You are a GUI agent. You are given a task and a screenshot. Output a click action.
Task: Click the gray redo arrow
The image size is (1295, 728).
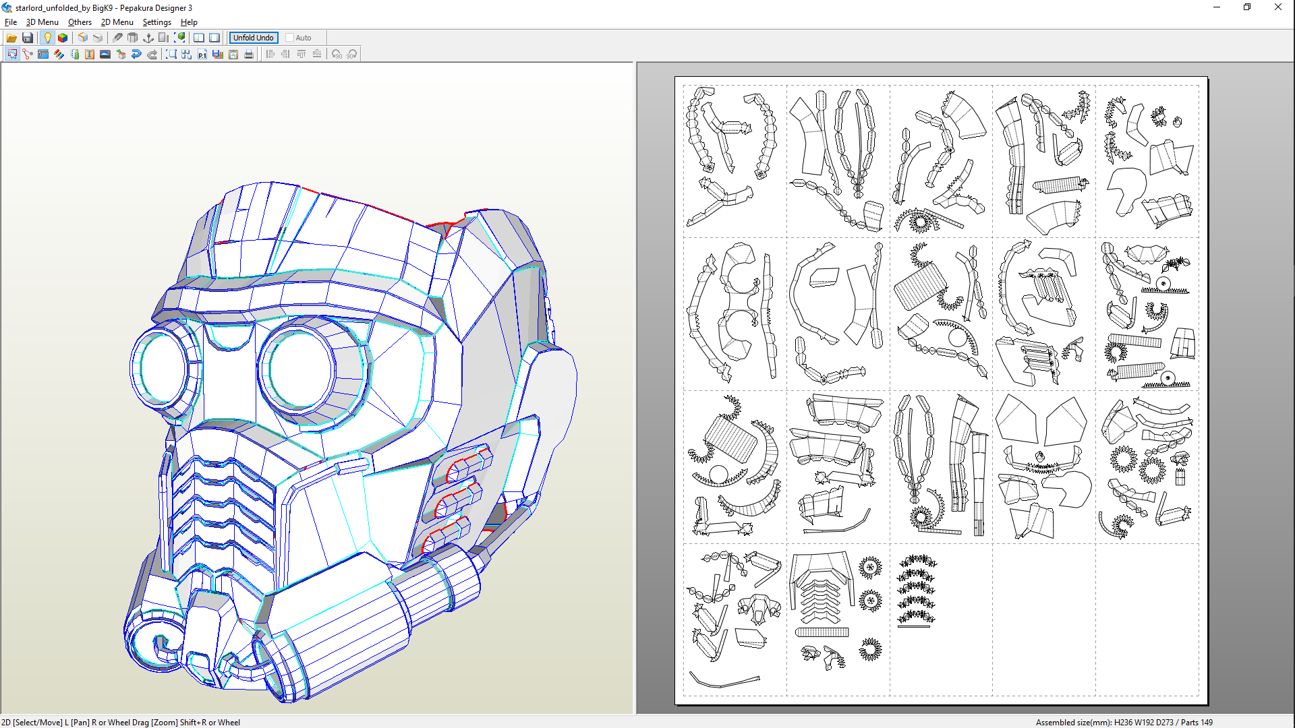coord(152,54)
